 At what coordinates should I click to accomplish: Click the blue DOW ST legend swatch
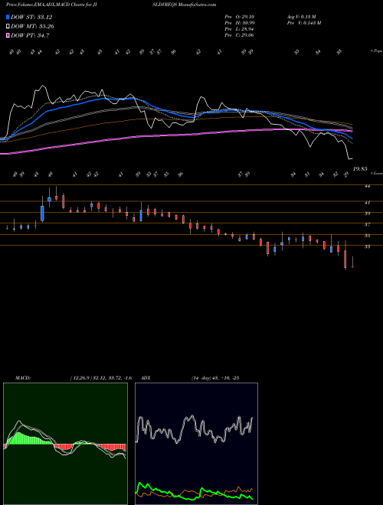tap(8, 17)
